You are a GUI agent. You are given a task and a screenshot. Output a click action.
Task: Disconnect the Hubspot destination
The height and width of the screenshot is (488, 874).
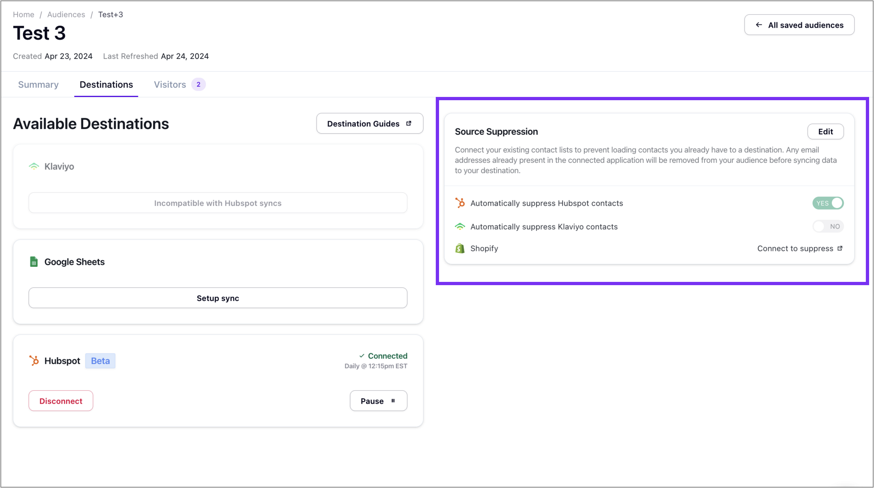click(x=61, y=401)
